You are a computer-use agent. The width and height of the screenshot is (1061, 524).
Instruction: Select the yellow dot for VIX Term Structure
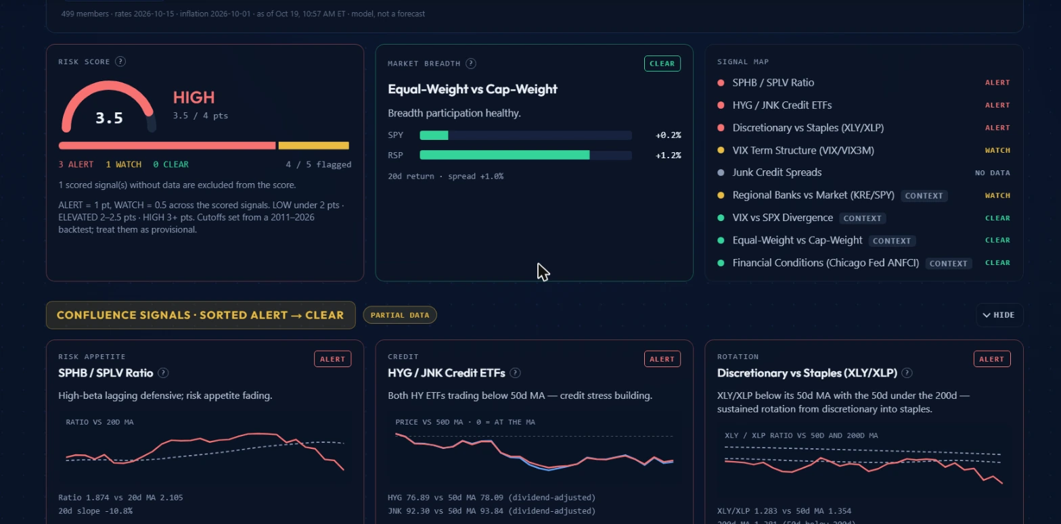click(721, 150)
